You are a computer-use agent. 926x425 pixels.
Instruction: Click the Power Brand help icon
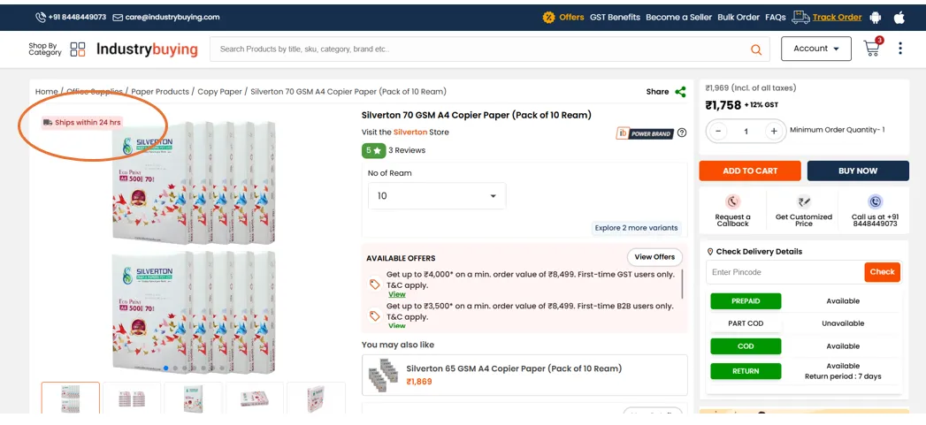pos(682,133)
